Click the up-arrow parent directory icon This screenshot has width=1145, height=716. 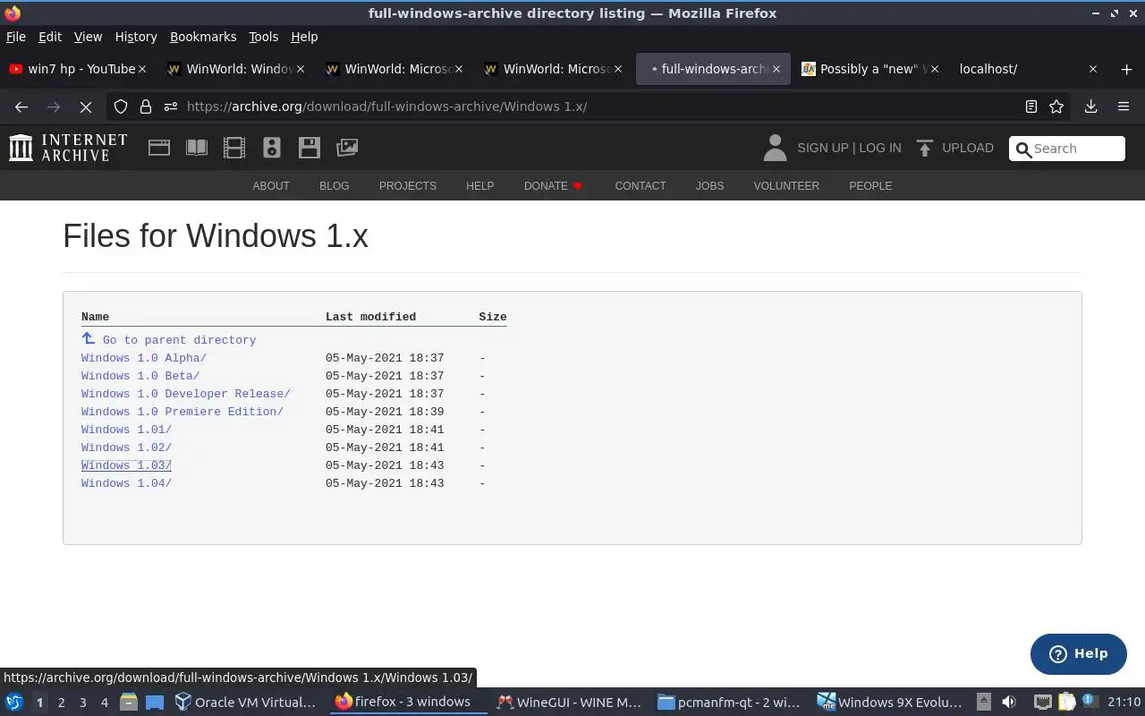[88, 338]
